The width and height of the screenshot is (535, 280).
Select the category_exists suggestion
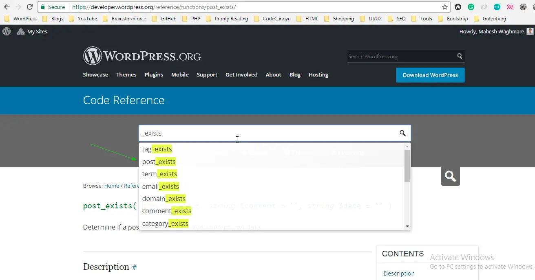coord(271,223)
